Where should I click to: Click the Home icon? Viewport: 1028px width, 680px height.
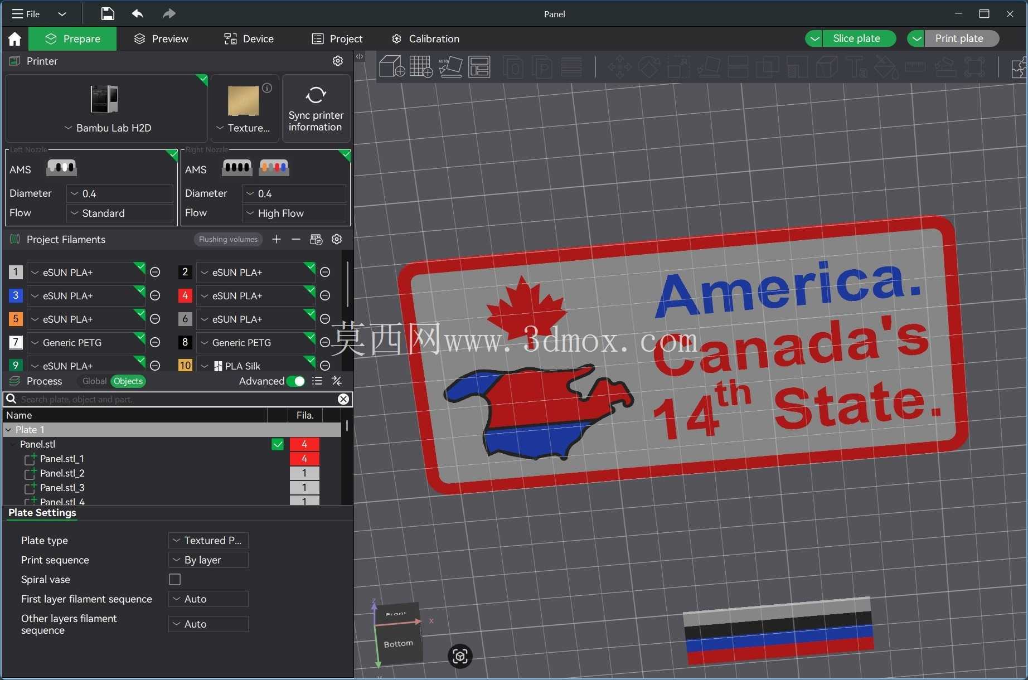(x=14, y=39)
